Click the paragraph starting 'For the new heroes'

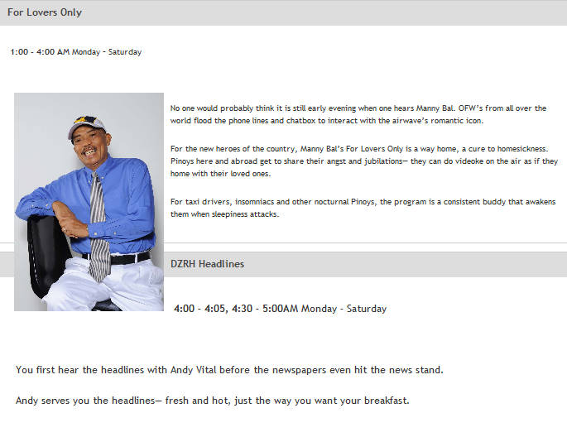coord(364,161)
